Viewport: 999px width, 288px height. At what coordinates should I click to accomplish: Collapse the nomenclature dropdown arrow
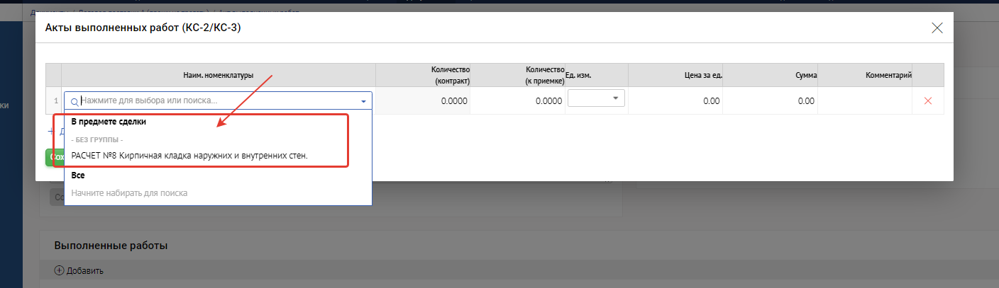pos(363,101)
